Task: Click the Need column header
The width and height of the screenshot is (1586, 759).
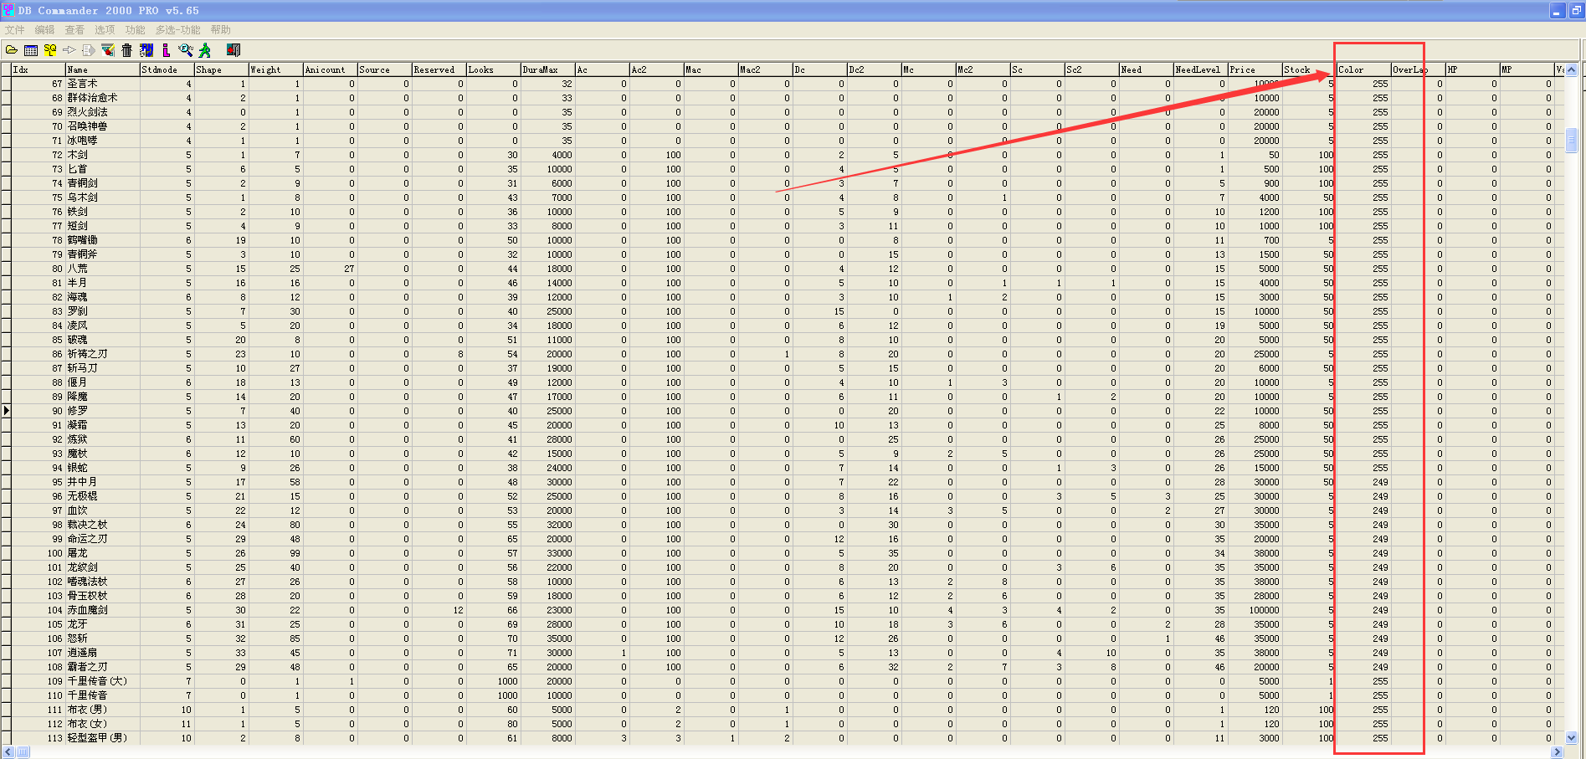Action: pos(1147,69)
